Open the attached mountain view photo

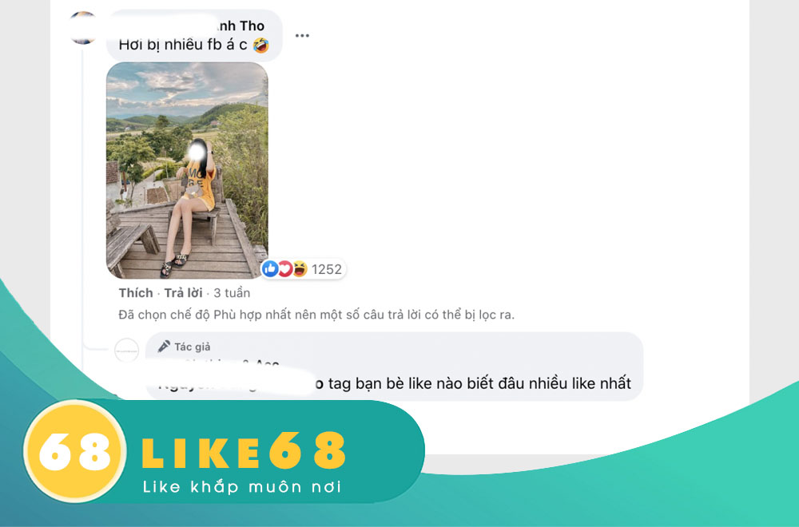tap(187, 171)
